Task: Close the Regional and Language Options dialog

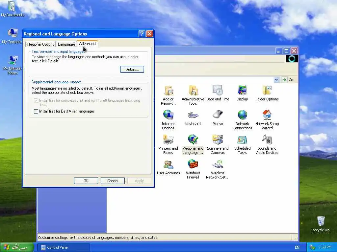Action: [150, 34]
